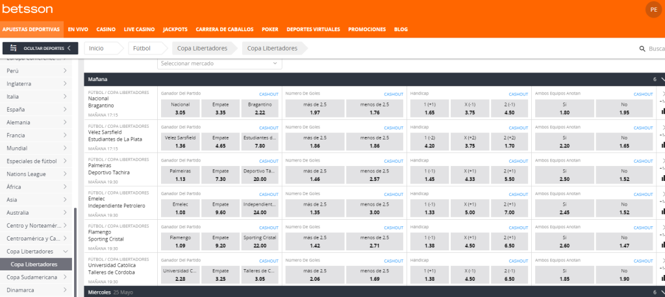Expand Inglaterra in sports sidebar
This screenshot has height=297, width=665.
[36, 84]
